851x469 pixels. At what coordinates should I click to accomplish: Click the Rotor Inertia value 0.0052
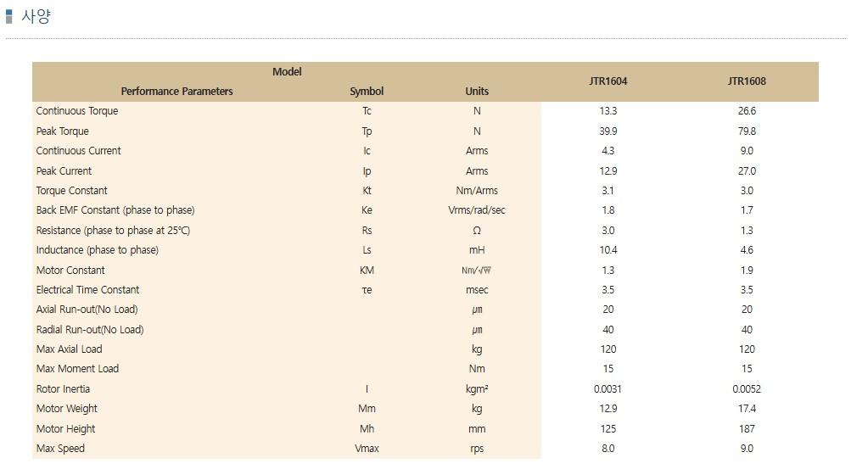[x=747, y=388]
